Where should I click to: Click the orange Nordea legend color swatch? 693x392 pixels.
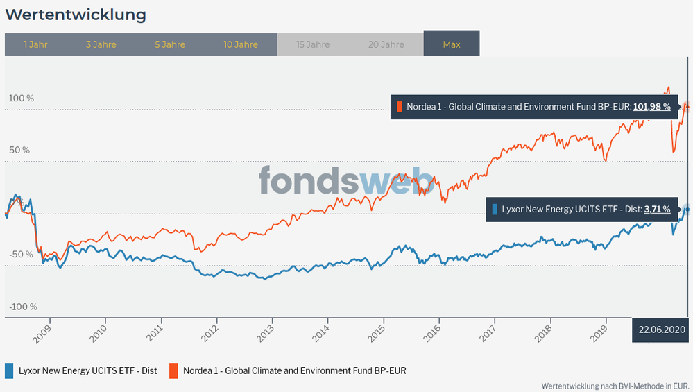click(174, 370)
